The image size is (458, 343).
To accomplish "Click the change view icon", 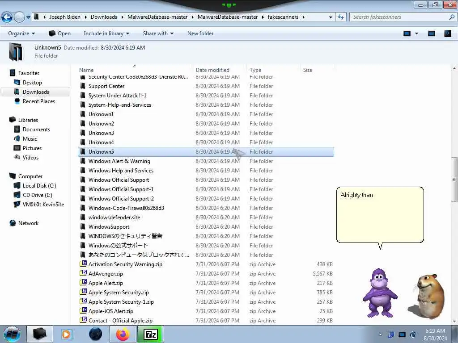I will [407, 33].
